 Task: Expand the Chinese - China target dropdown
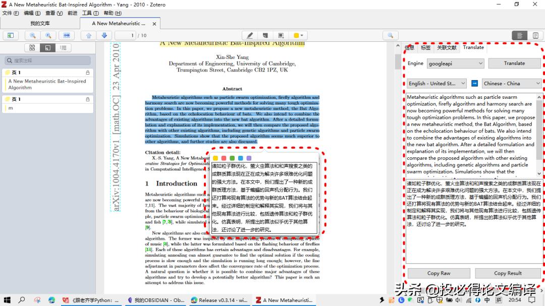[x=511, y=83]
